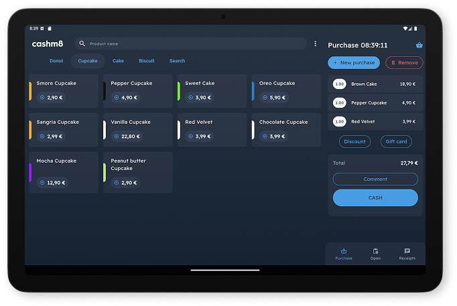Click the quantity badge for Brown Cake
457x306 pixels.
pos(339,84)
